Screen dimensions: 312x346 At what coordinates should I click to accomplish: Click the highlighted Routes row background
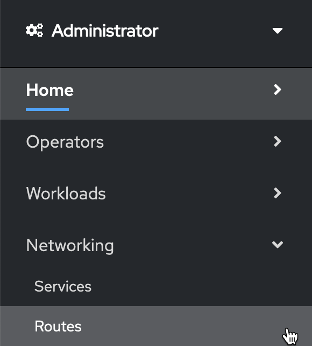click(x=156, y=326)
